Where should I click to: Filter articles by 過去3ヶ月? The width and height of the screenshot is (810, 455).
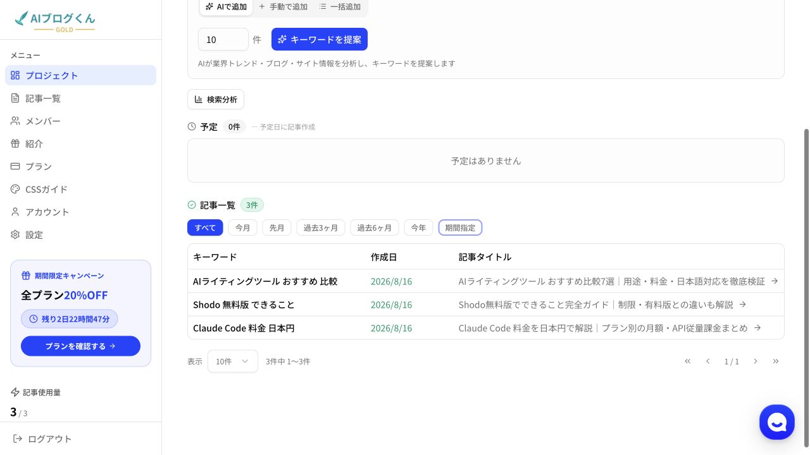click(321, 227)
